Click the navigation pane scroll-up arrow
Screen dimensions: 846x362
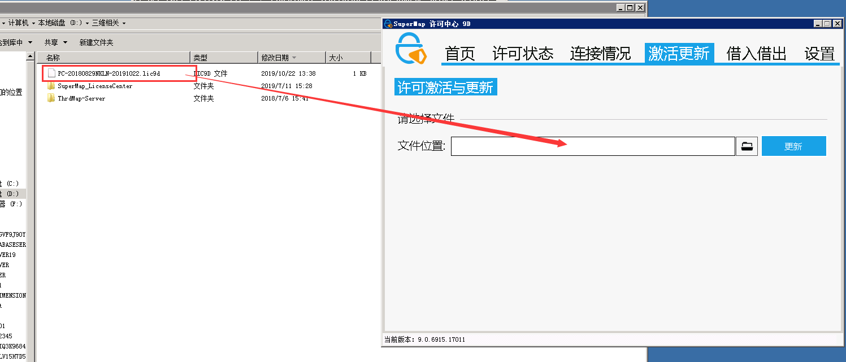click(x=31, y=56)
